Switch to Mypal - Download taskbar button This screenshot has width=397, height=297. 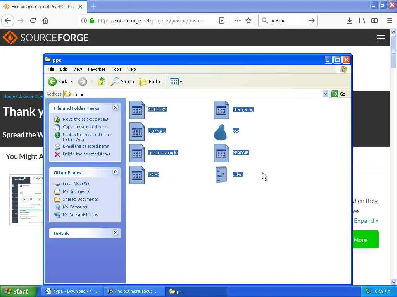coord(72,291)
